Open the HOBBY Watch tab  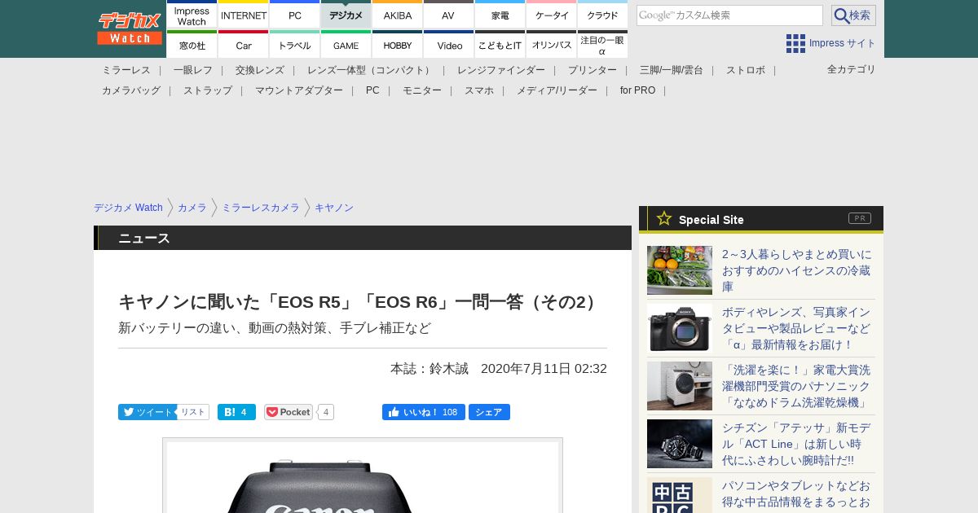(x=398, y=45)
